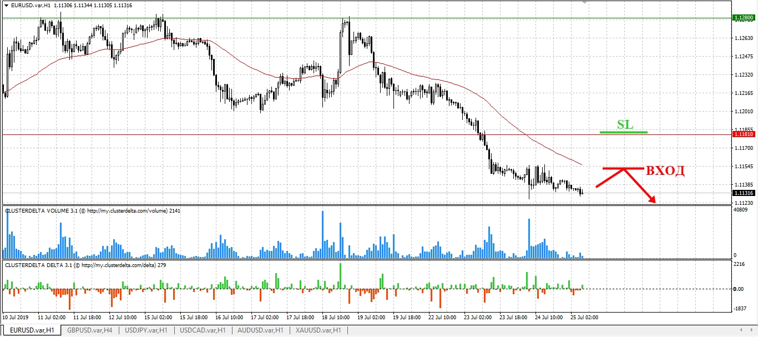Click the 23 Jul 18:00 time label
The height and width of the screenshot is (337, 758).
(514, 318)
